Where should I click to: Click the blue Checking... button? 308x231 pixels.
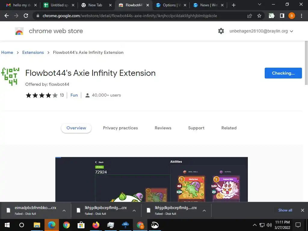[x=283, y=73]
